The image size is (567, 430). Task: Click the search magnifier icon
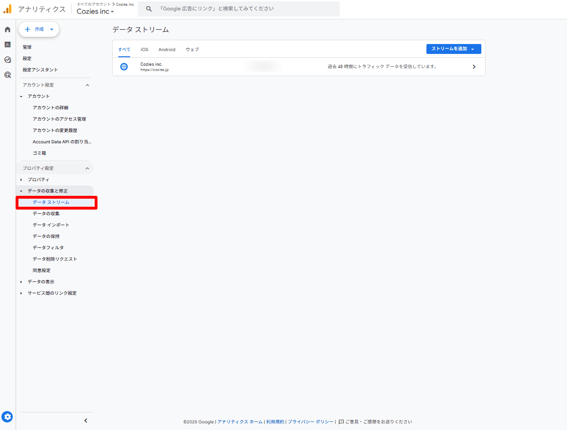tap(149, 9)
